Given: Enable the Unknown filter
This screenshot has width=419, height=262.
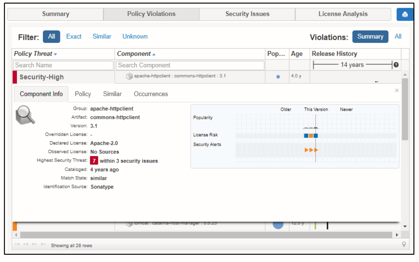Looking at the screenshot, I should [135, 36].
